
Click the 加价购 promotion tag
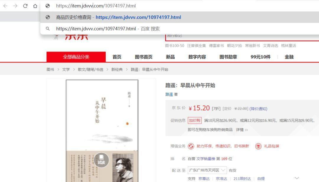pos(194,120)
